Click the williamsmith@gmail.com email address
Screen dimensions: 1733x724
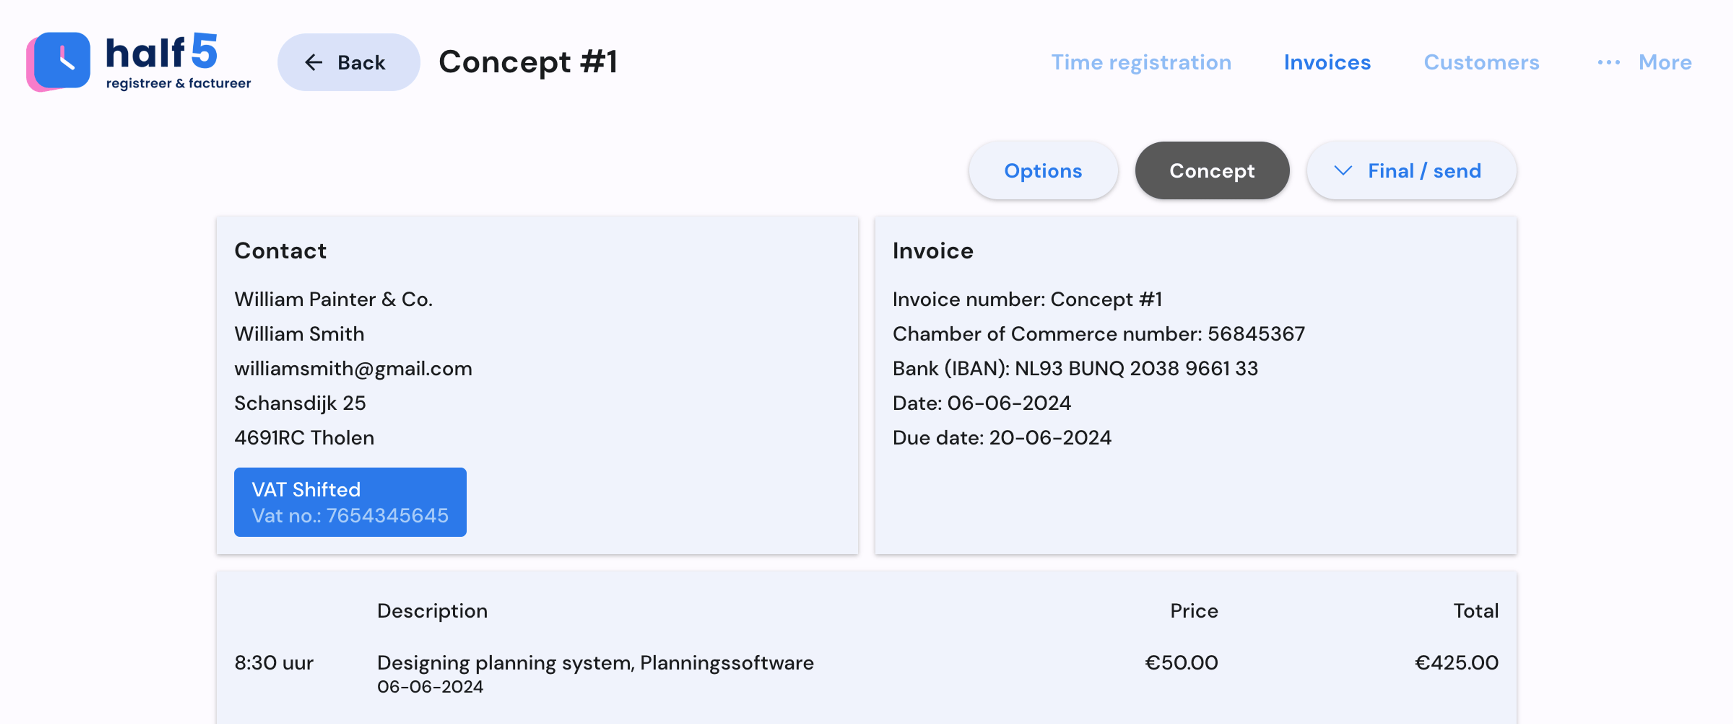click(x=353, y=368)
